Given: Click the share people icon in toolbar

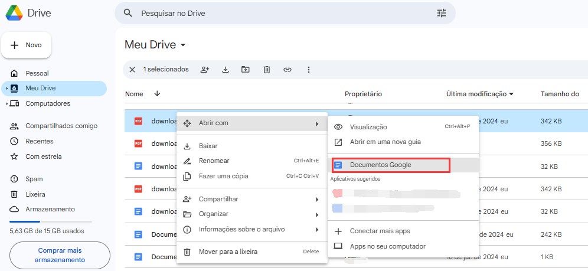Looking at the screenshot, I should [205, 69].
